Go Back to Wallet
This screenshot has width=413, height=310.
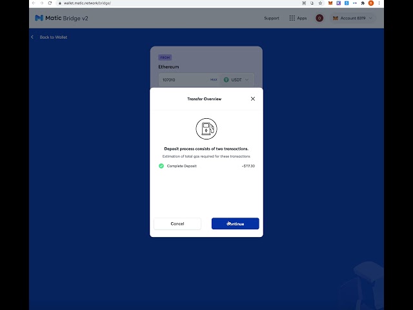click(54, 37)
